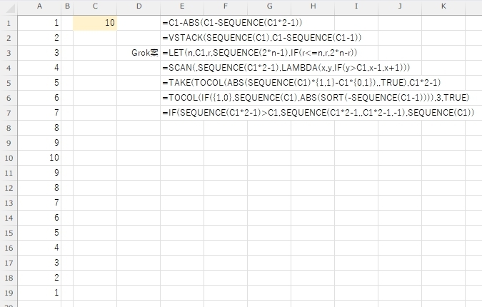Click cell A9 with value 9
Screen dimensions: 482x307
[39, 143]
